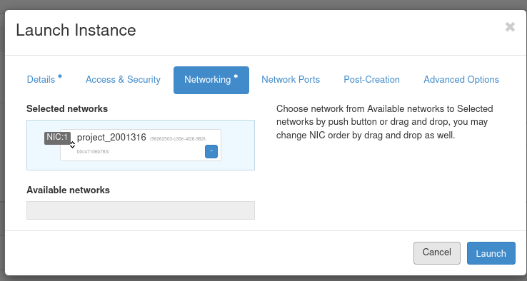This screenshot has width=527, height=281.
Task: Click the empty Available networks box
Action: coord(141,210)
